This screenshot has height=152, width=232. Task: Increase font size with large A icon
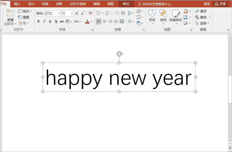(x=77, y=13)
